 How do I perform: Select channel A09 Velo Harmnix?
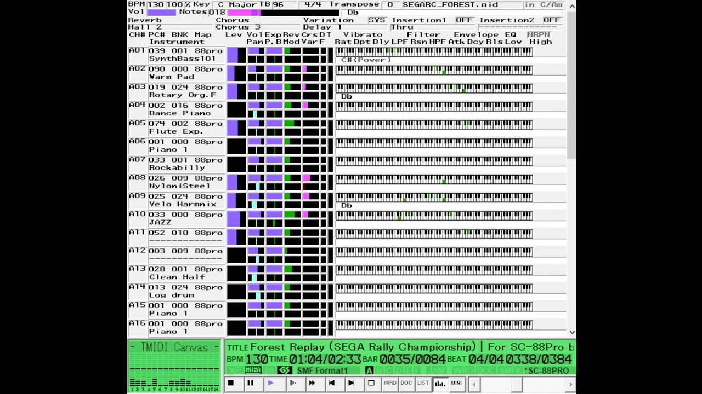pyautogui.click(x=177, y=200)
